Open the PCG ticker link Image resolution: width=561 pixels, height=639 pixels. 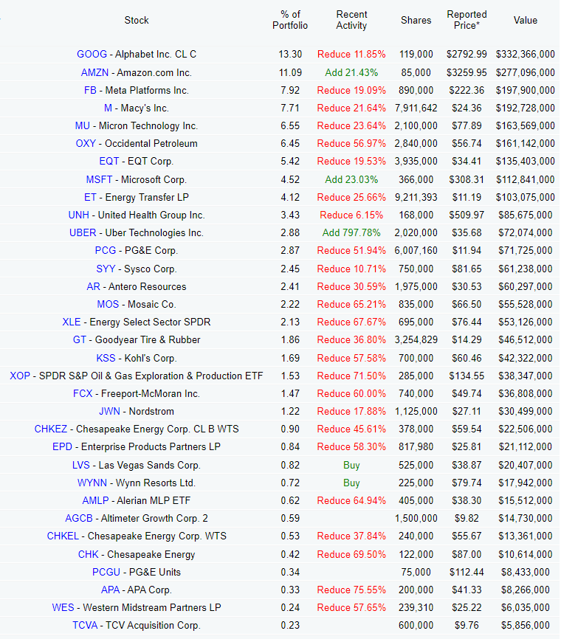point(105,250)
